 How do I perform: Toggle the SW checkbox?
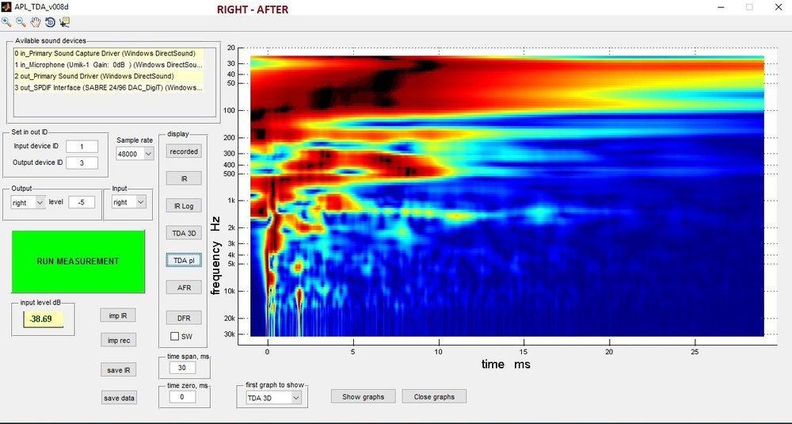tap(175, 336)
